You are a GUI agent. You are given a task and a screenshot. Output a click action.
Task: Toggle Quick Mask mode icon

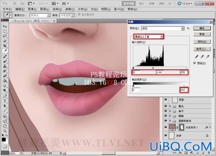5,147
